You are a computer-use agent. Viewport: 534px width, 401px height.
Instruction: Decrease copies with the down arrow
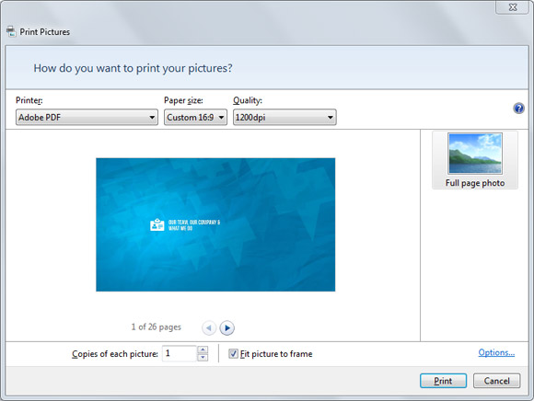pyautogui.click(x=203, y=358)
